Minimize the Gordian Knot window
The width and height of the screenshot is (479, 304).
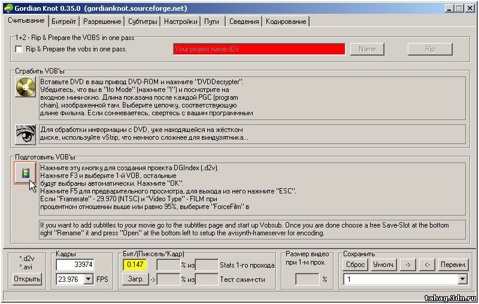tap(448, 8)
